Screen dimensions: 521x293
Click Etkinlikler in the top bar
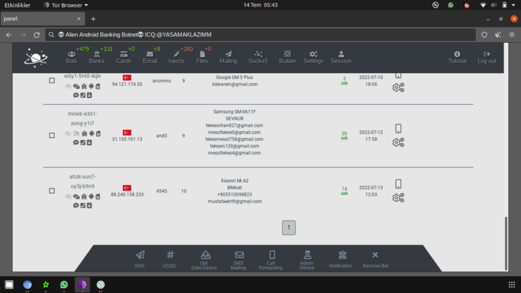17,5
